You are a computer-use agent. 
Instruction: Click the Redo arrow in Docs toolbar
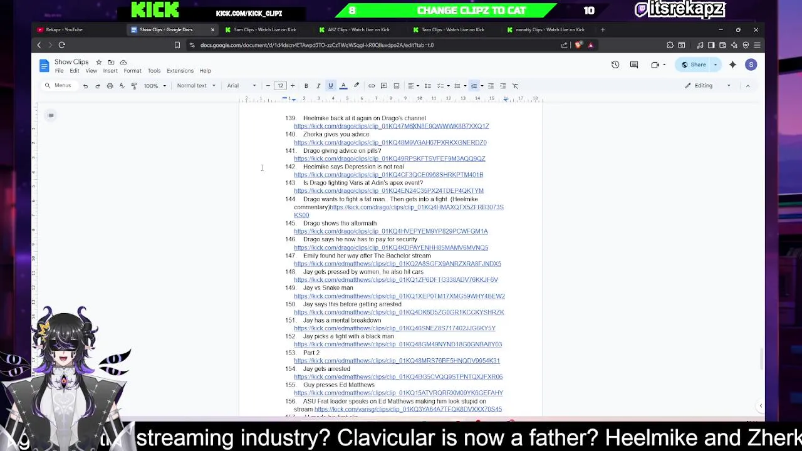pyautogui.click(x=97, y=86)
